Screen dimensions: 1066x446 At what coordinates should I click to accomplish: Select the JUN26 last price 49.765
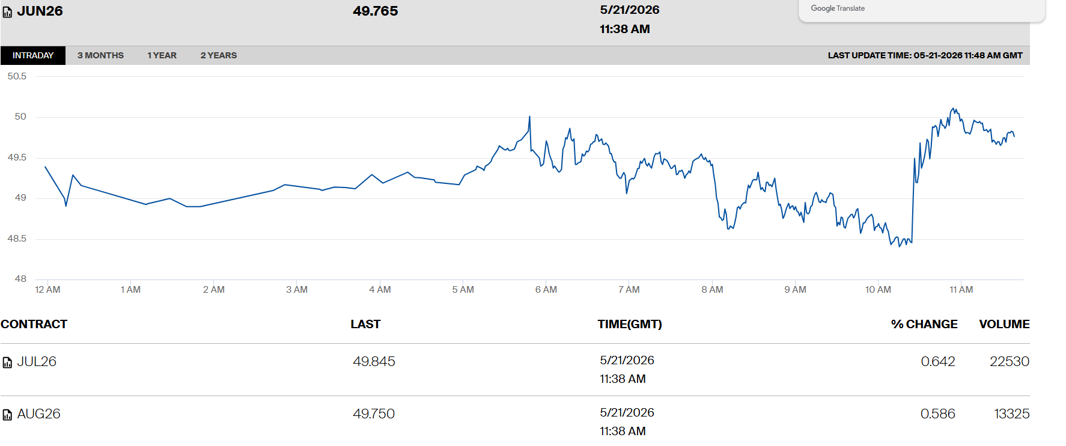376,11
